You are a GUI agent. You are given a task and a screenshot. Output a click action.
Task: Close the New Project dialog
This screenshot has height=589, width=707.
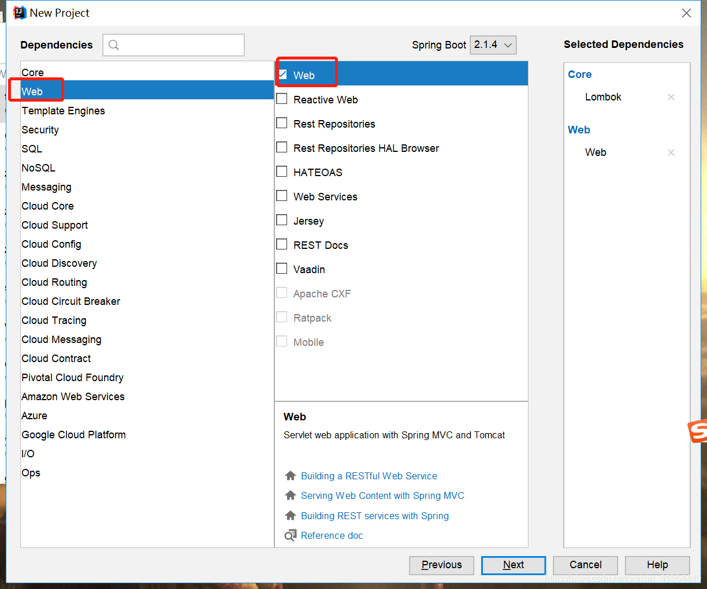(686, 13)
